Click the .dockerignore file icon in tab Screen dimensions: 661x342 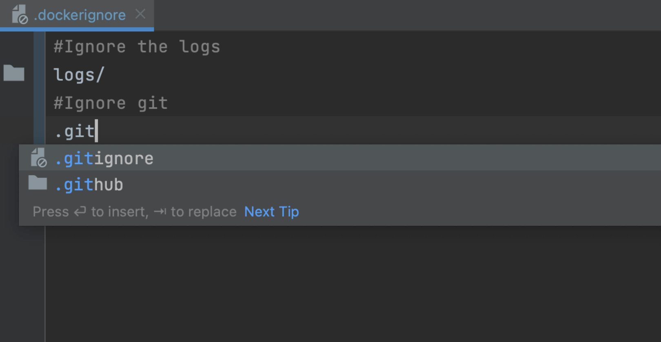pos(20,15)
